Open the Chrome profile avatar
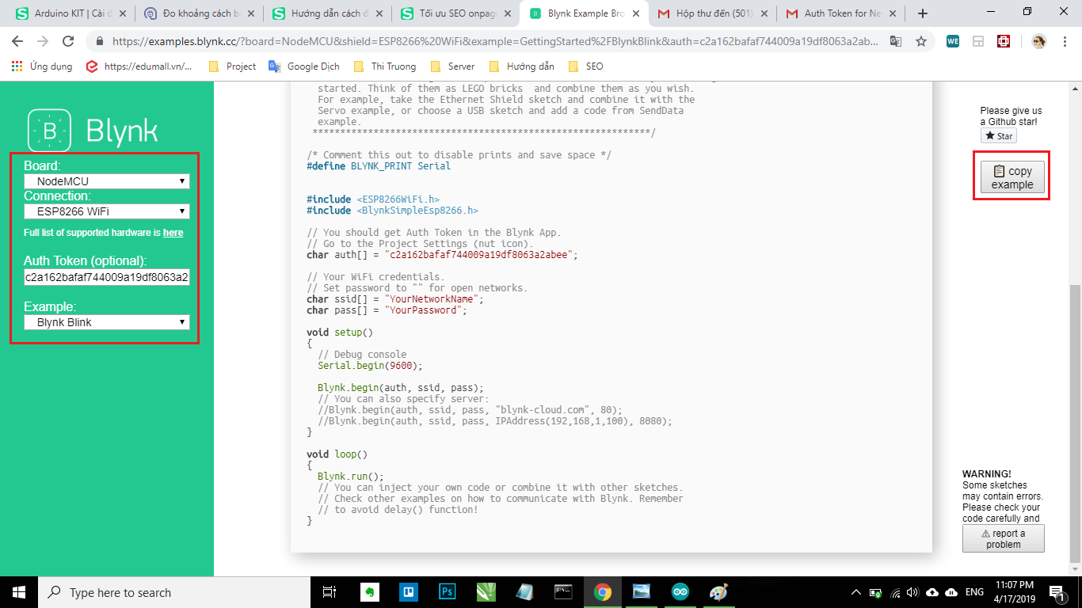This screenshot has height=608, width=1082. point(1038,41)
